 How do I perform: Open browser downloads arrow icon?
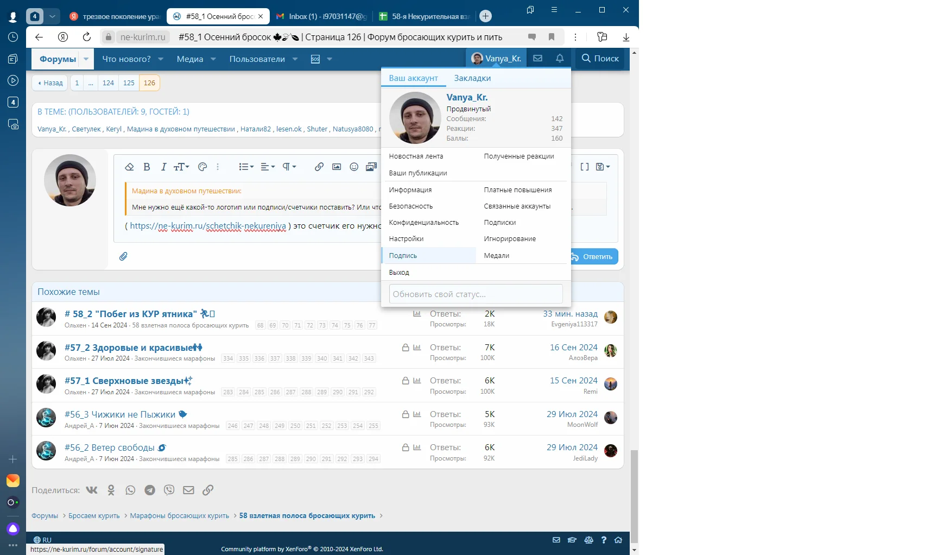pos(626,37)
